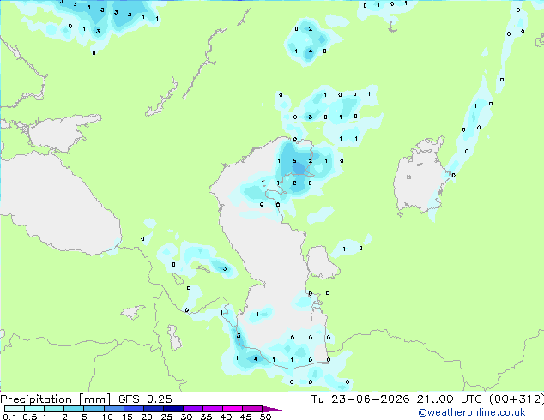Screen dimensions: 544x420
Task: Click the legend label "20"
Action: [147, 417]
